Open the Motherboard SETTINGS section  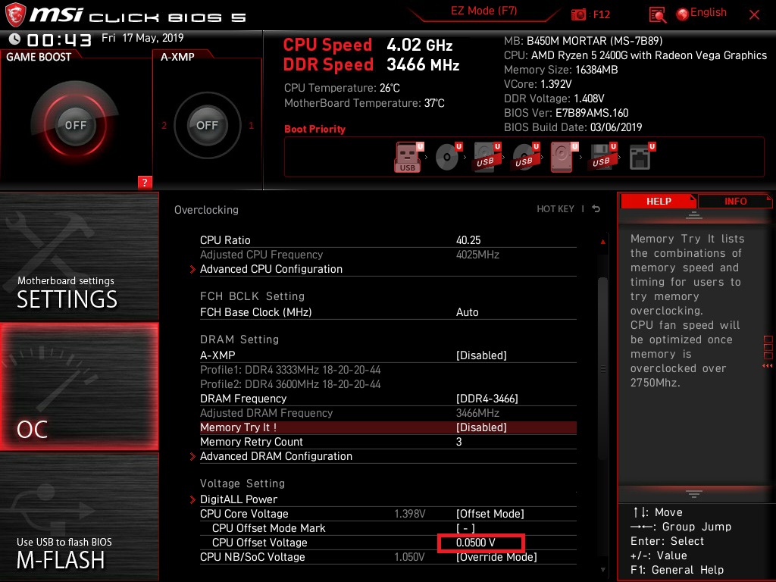(79, 256)
